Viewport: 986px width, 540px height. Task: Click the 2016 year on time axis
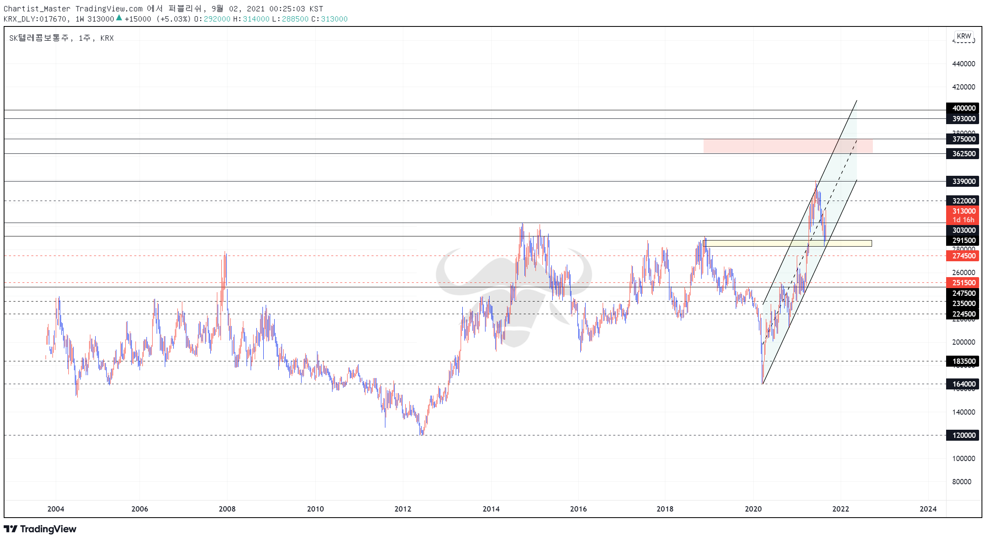pos(578,509)
